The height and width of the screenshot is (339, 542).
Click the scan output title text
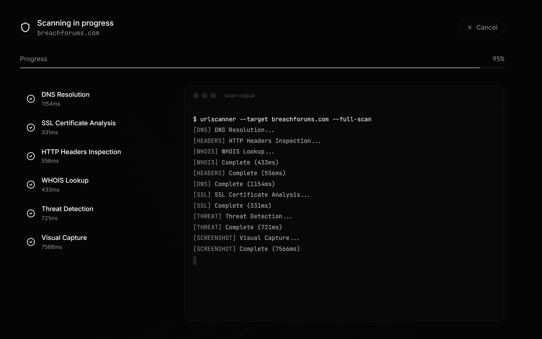coord(240,96)
